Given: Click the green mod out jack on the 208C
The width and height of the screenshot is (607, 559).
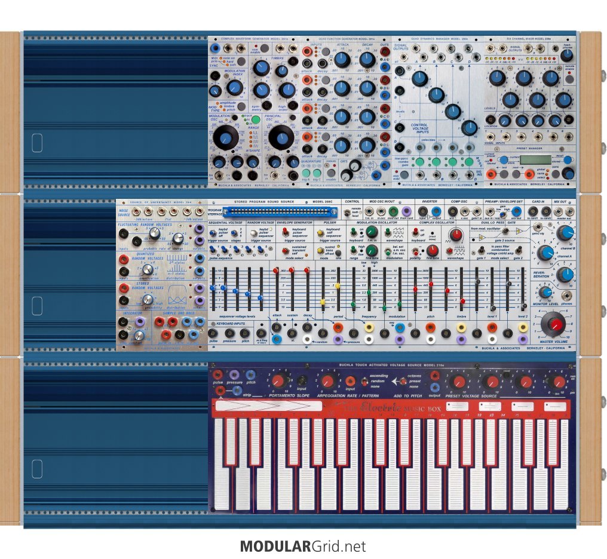Looking at the screenshot, I should tap(393, 211).
